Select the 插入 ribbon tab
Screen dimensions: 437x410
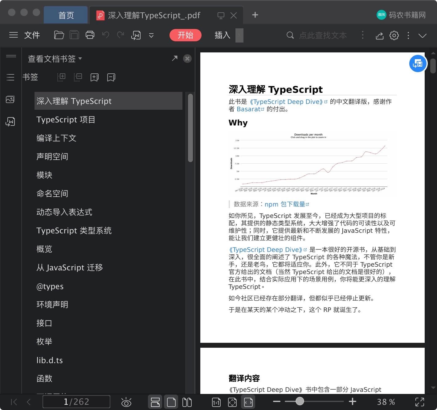(223, 35)
